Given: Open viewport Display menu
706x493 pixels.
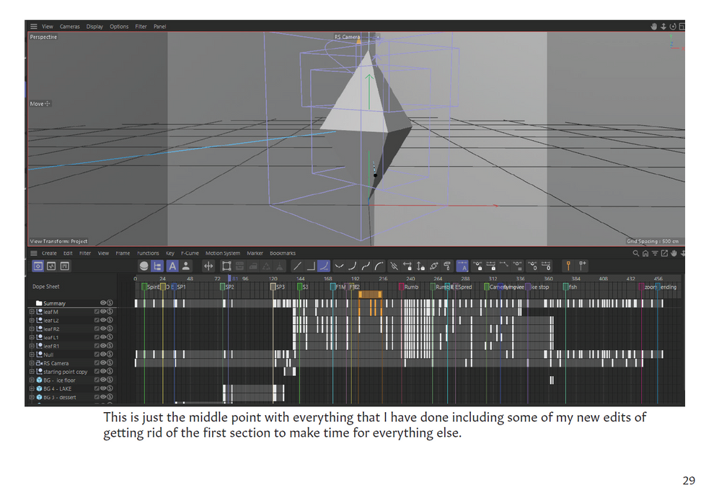Looking at the screenshot, I should (x=94, y=27).
